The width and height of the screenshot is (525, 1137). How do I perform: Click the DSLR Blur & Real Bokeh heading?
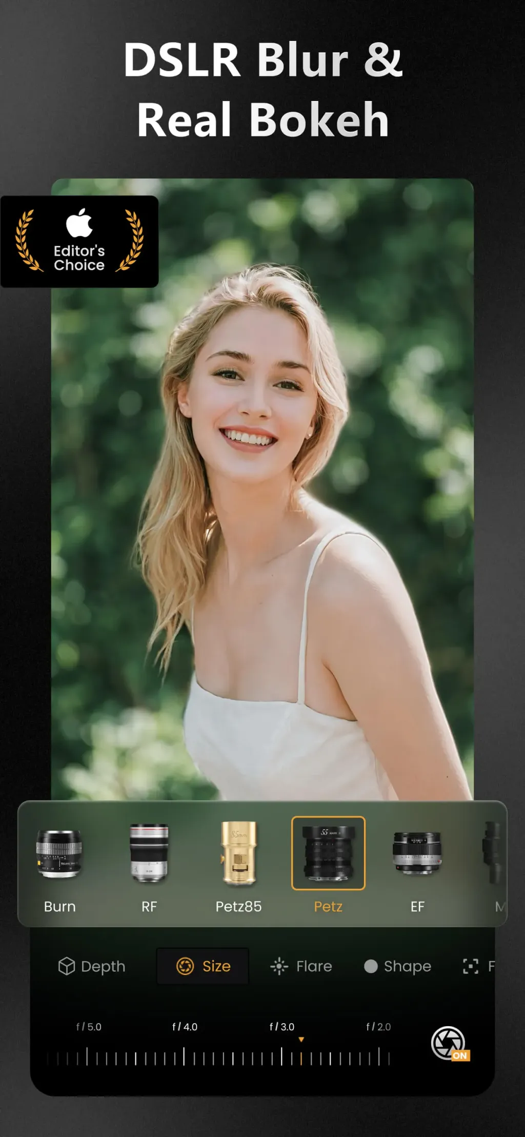point(262,90)
